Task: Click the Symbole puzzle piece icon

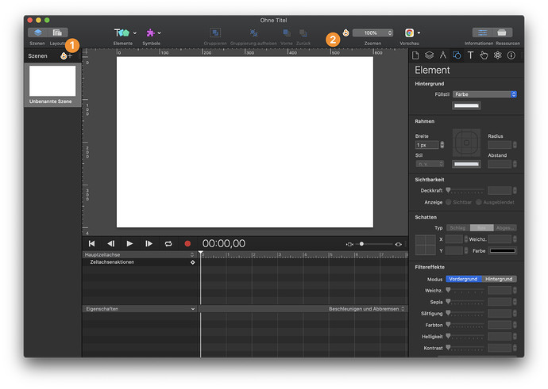Action: coord(151,32)
